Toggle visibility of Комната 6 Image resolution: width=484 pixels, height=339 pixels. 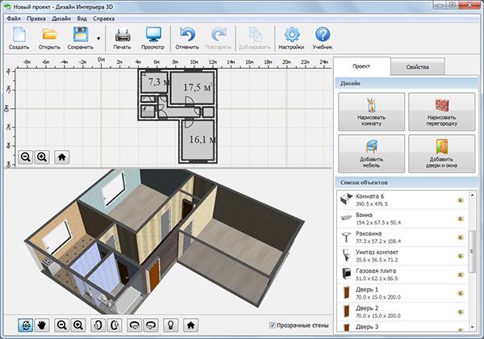point(461,200)
